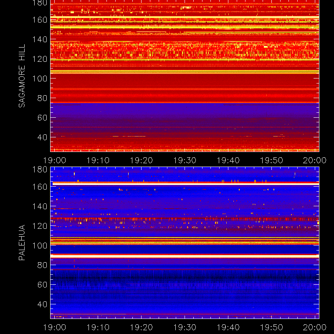Click the PALEHUA axis title
The image size is (334, 334).
(x=22, y=243)
